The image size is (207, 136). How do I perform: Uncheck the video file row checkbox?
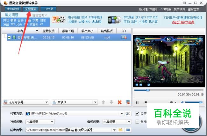(x=9, y=37)
